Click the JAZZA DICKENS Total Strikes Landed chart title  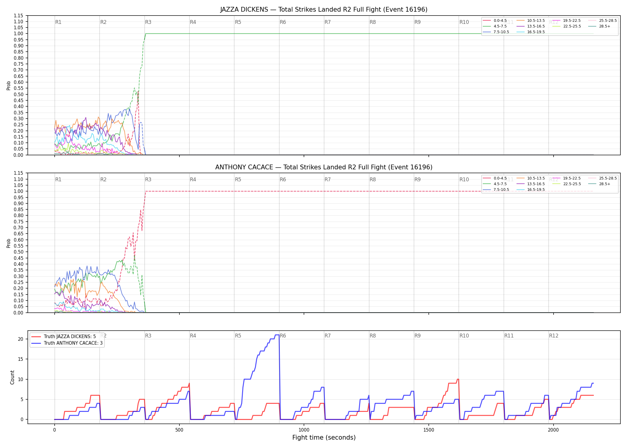324,10
